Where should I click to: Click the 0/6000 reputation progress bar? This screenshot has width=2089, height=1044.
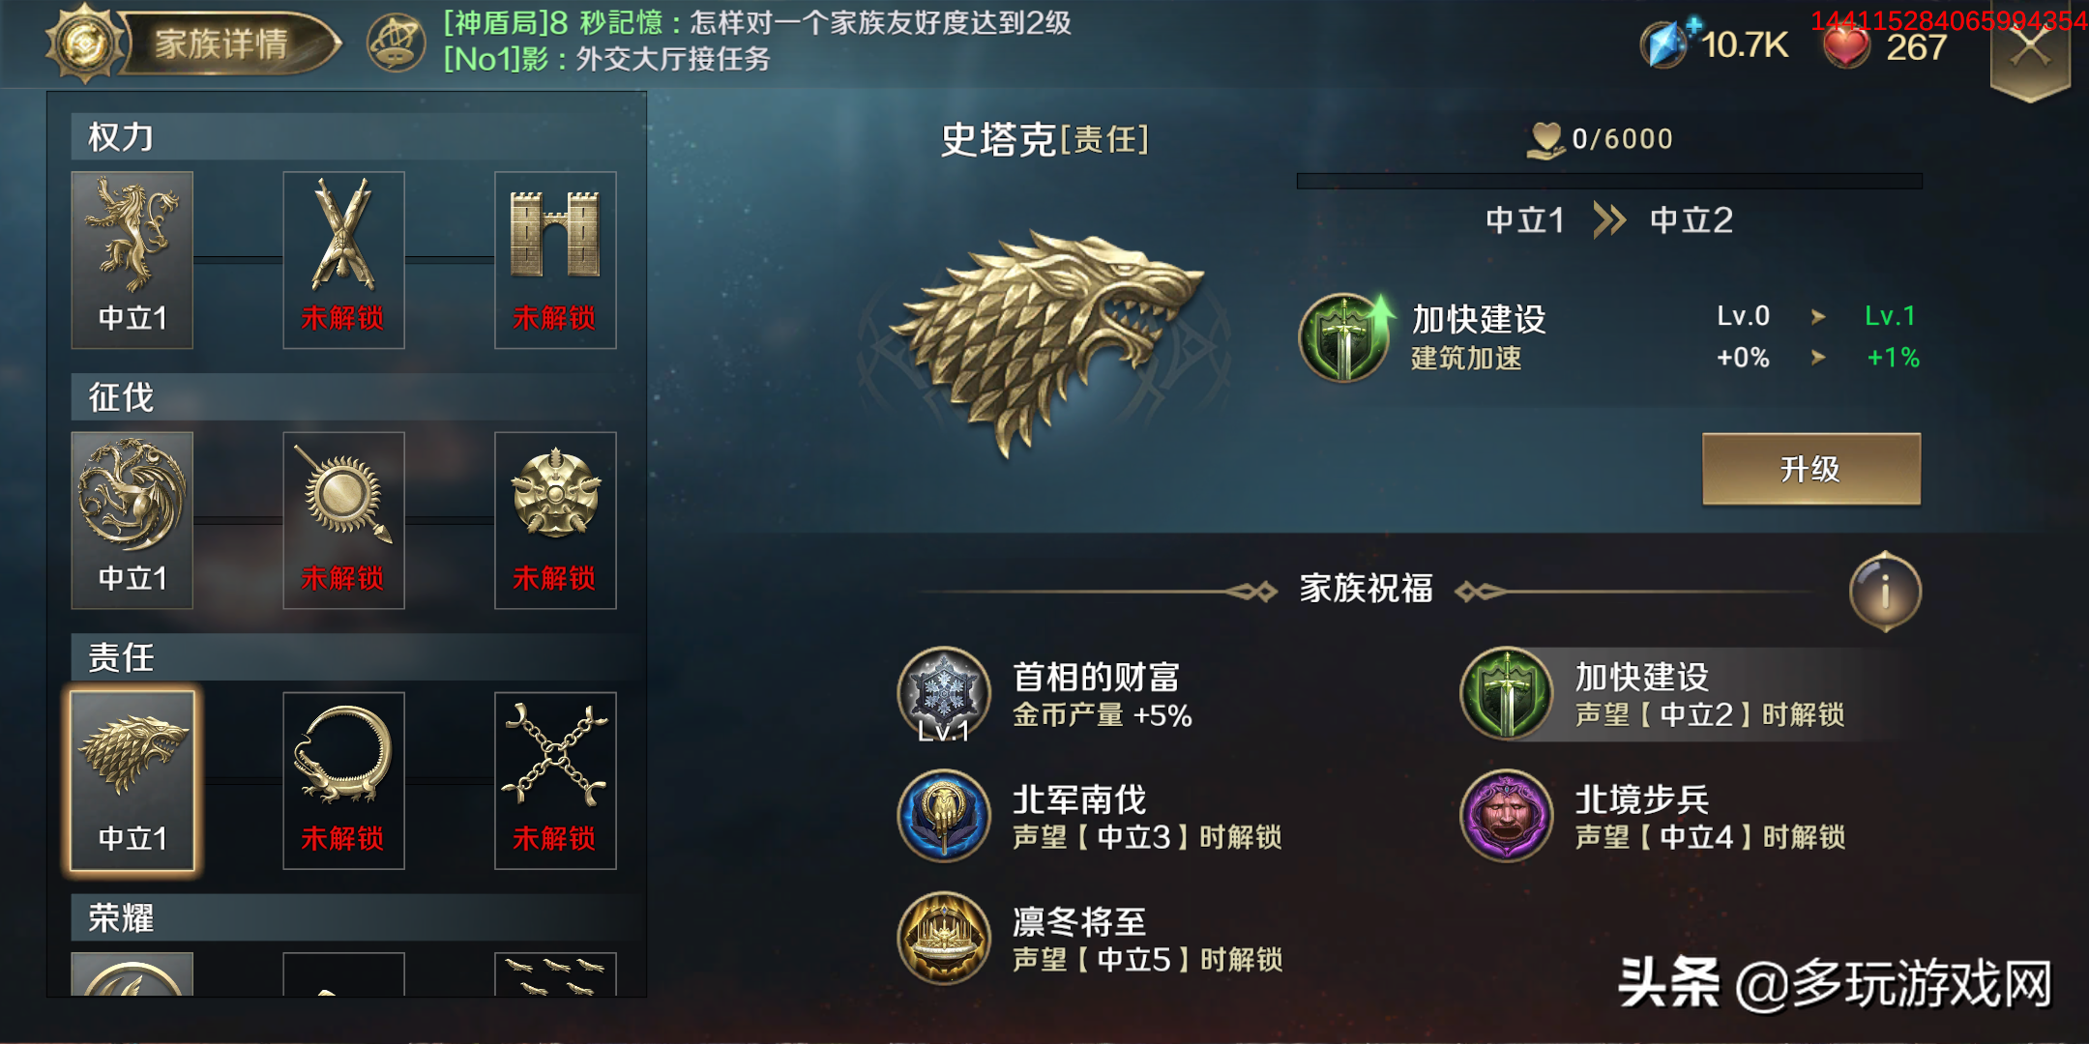1609,181
